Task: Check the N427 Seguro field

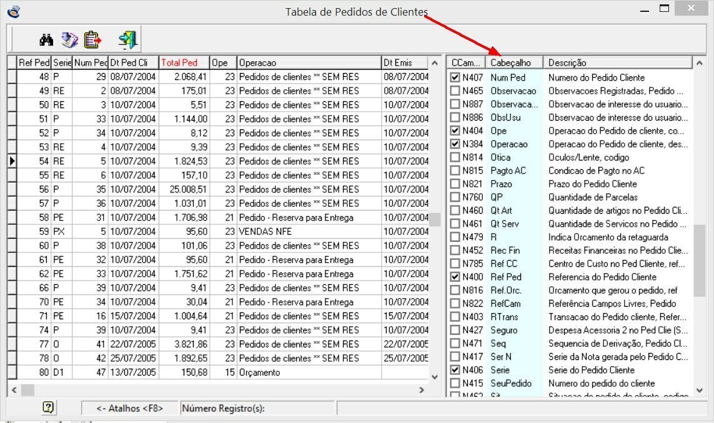Action: 454,330
